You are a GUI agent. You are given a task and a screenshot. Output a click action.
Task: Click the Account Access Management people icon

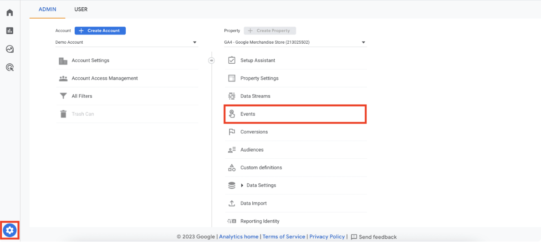pos(63,78)
